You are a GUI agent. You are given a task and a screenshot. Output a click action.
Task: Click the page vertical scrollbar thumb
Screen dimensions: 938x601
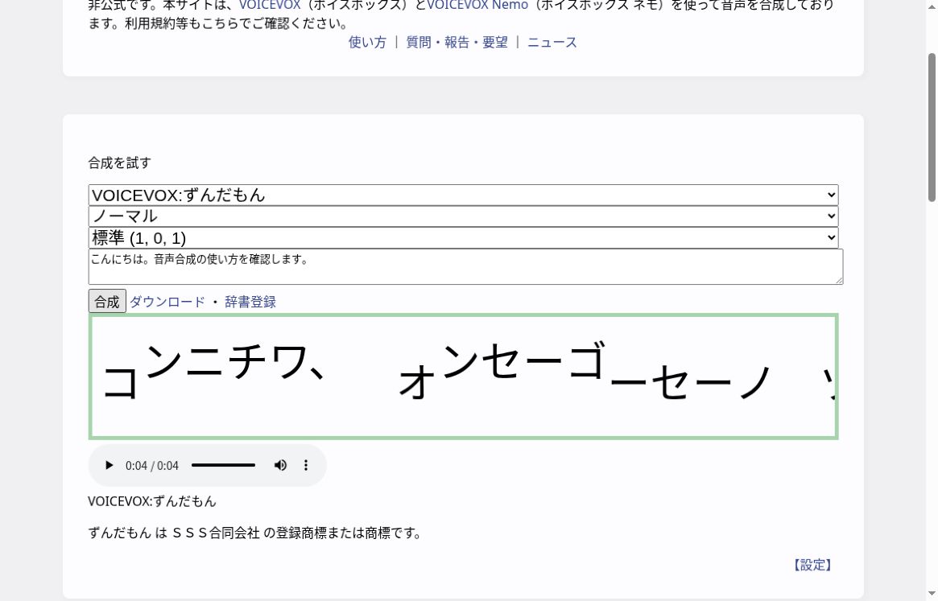tap(932, 127)
